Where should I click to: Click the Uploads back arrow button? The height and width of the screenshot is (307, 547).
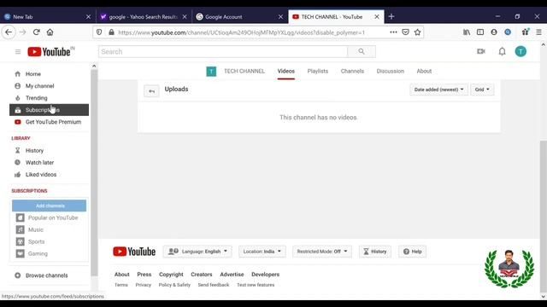coord(151,91)
